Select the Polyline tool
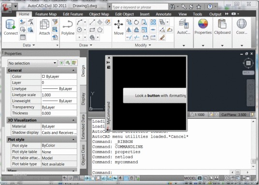 68,27
